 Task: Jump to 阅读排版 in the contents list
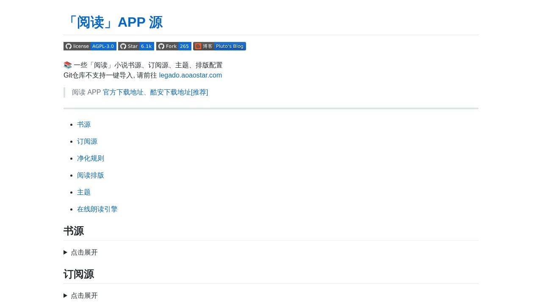pyautogui.click(x=91, y=175)
